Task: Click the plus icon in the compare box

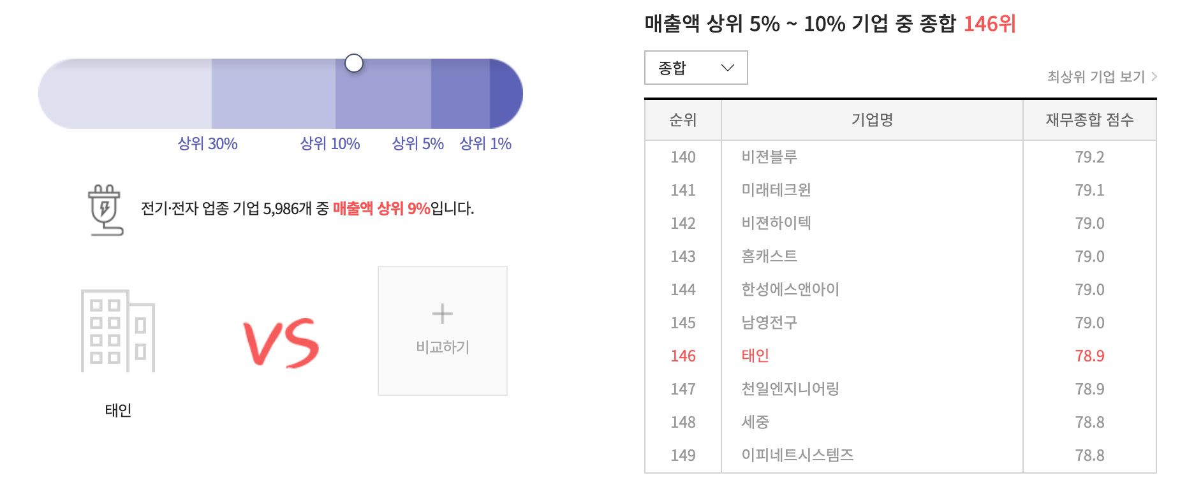Action: coord(442,314)
